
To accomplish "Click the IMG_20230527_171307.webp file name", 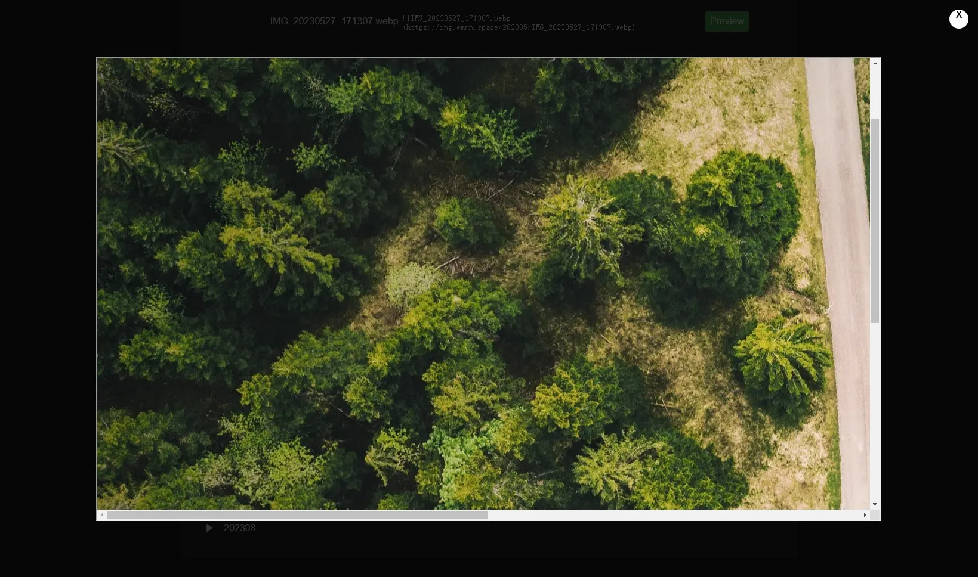I will pos(334,21).
